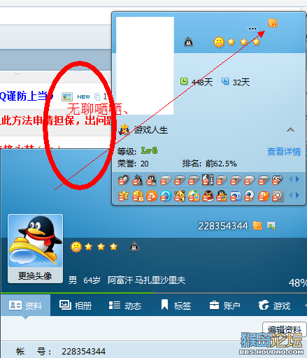Switch to the 相册 tab
Viewport: 307px width, 358px height.
(x=76, y=306)
